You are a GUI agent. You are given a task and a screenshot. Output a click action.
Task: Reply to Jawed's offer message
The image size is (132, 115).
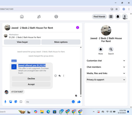tap(60, 76)
